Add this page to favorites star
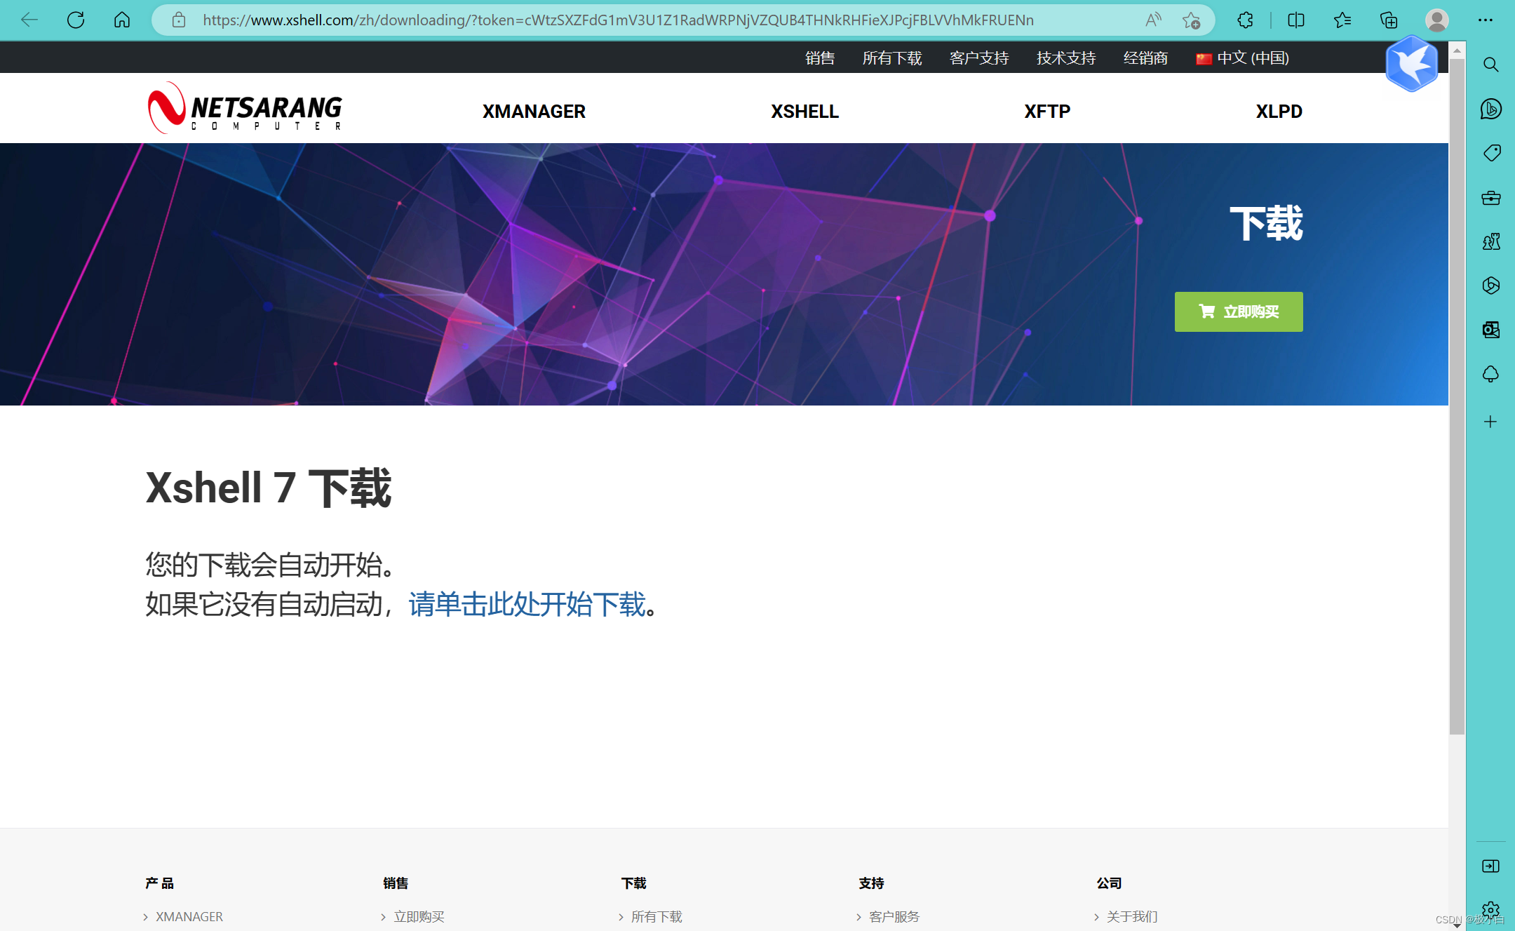 pos(1191,20)
